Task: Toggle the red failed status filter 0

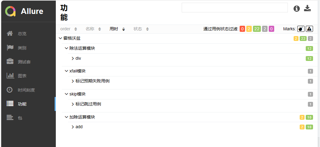Action: point(242,29)
